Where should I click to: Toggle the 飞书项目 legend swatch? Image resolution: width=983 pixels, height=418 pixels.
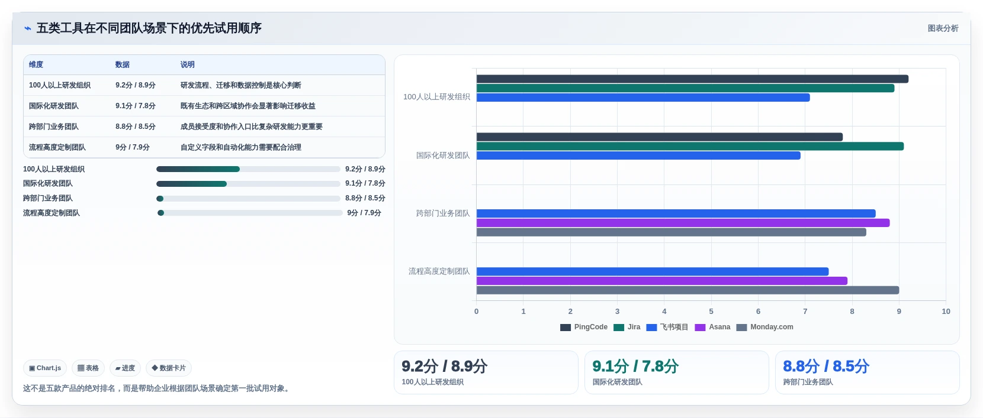(x=652, y=328)
